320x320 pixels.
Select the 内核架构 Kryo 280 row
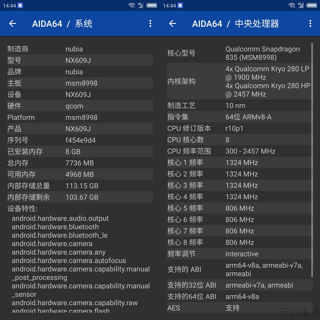240,81
